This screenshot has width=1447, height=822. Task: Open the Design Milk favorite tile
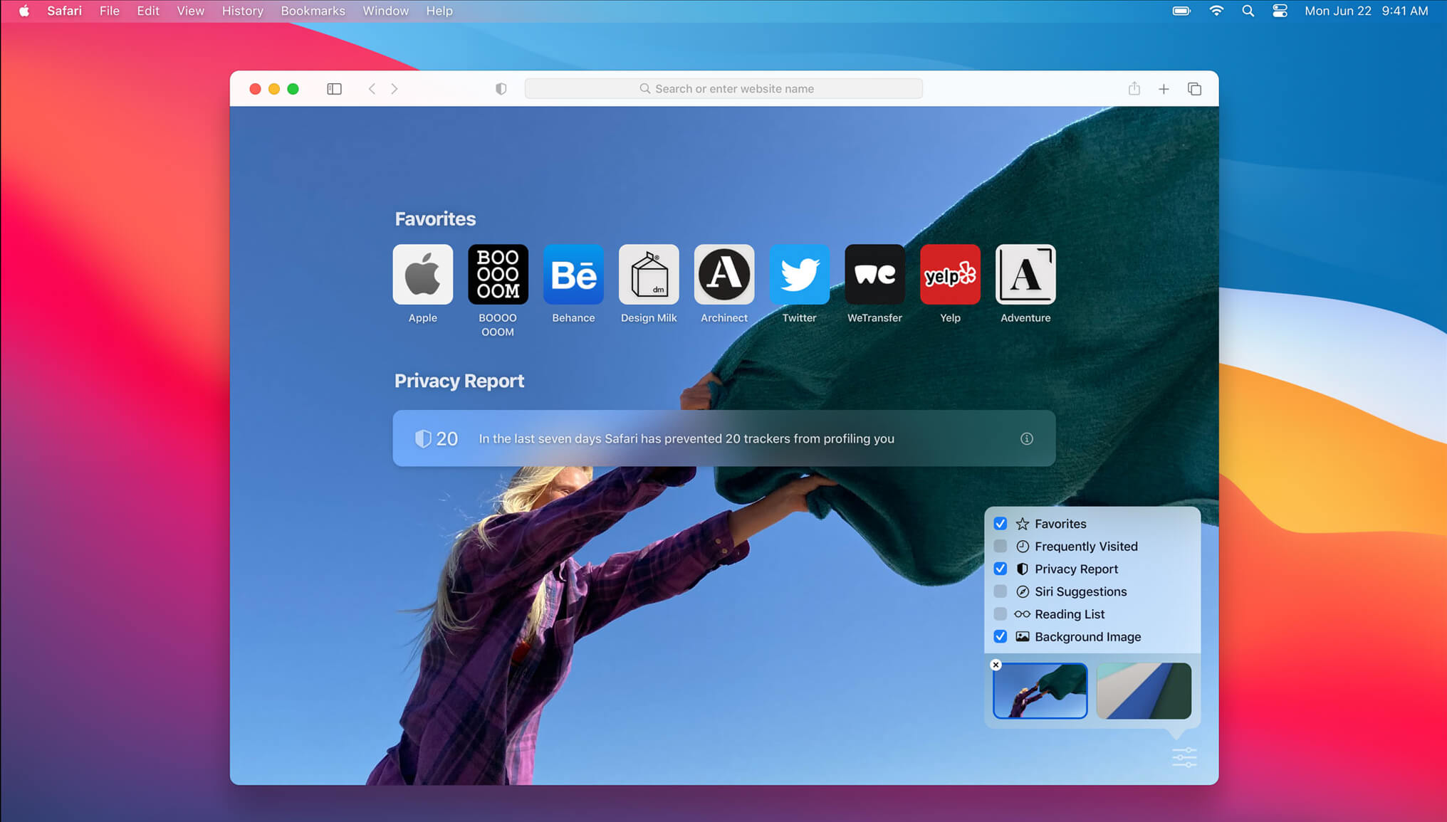click(x=649, y=275)
